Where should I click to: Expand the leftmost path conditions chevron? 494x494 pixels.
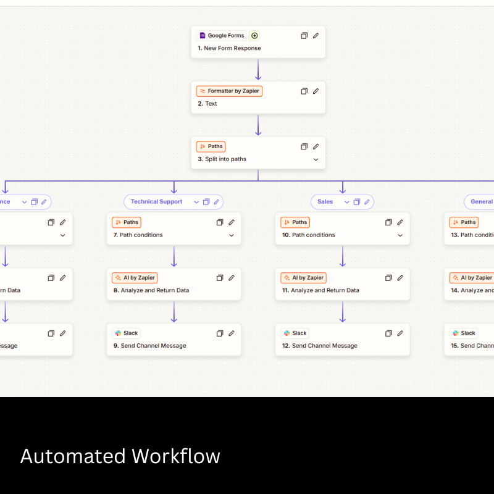tap(63, 235)
